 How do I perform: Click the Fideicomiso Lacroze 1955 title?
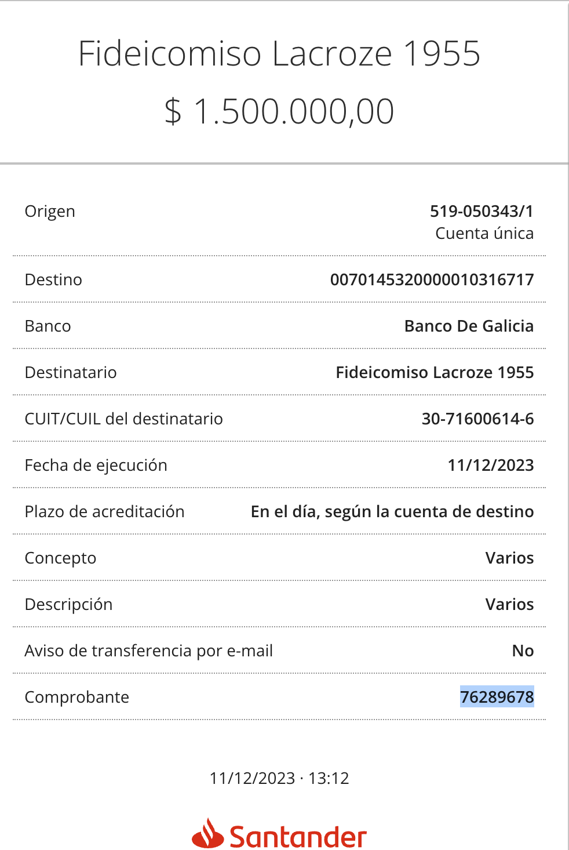click(279, 53)
